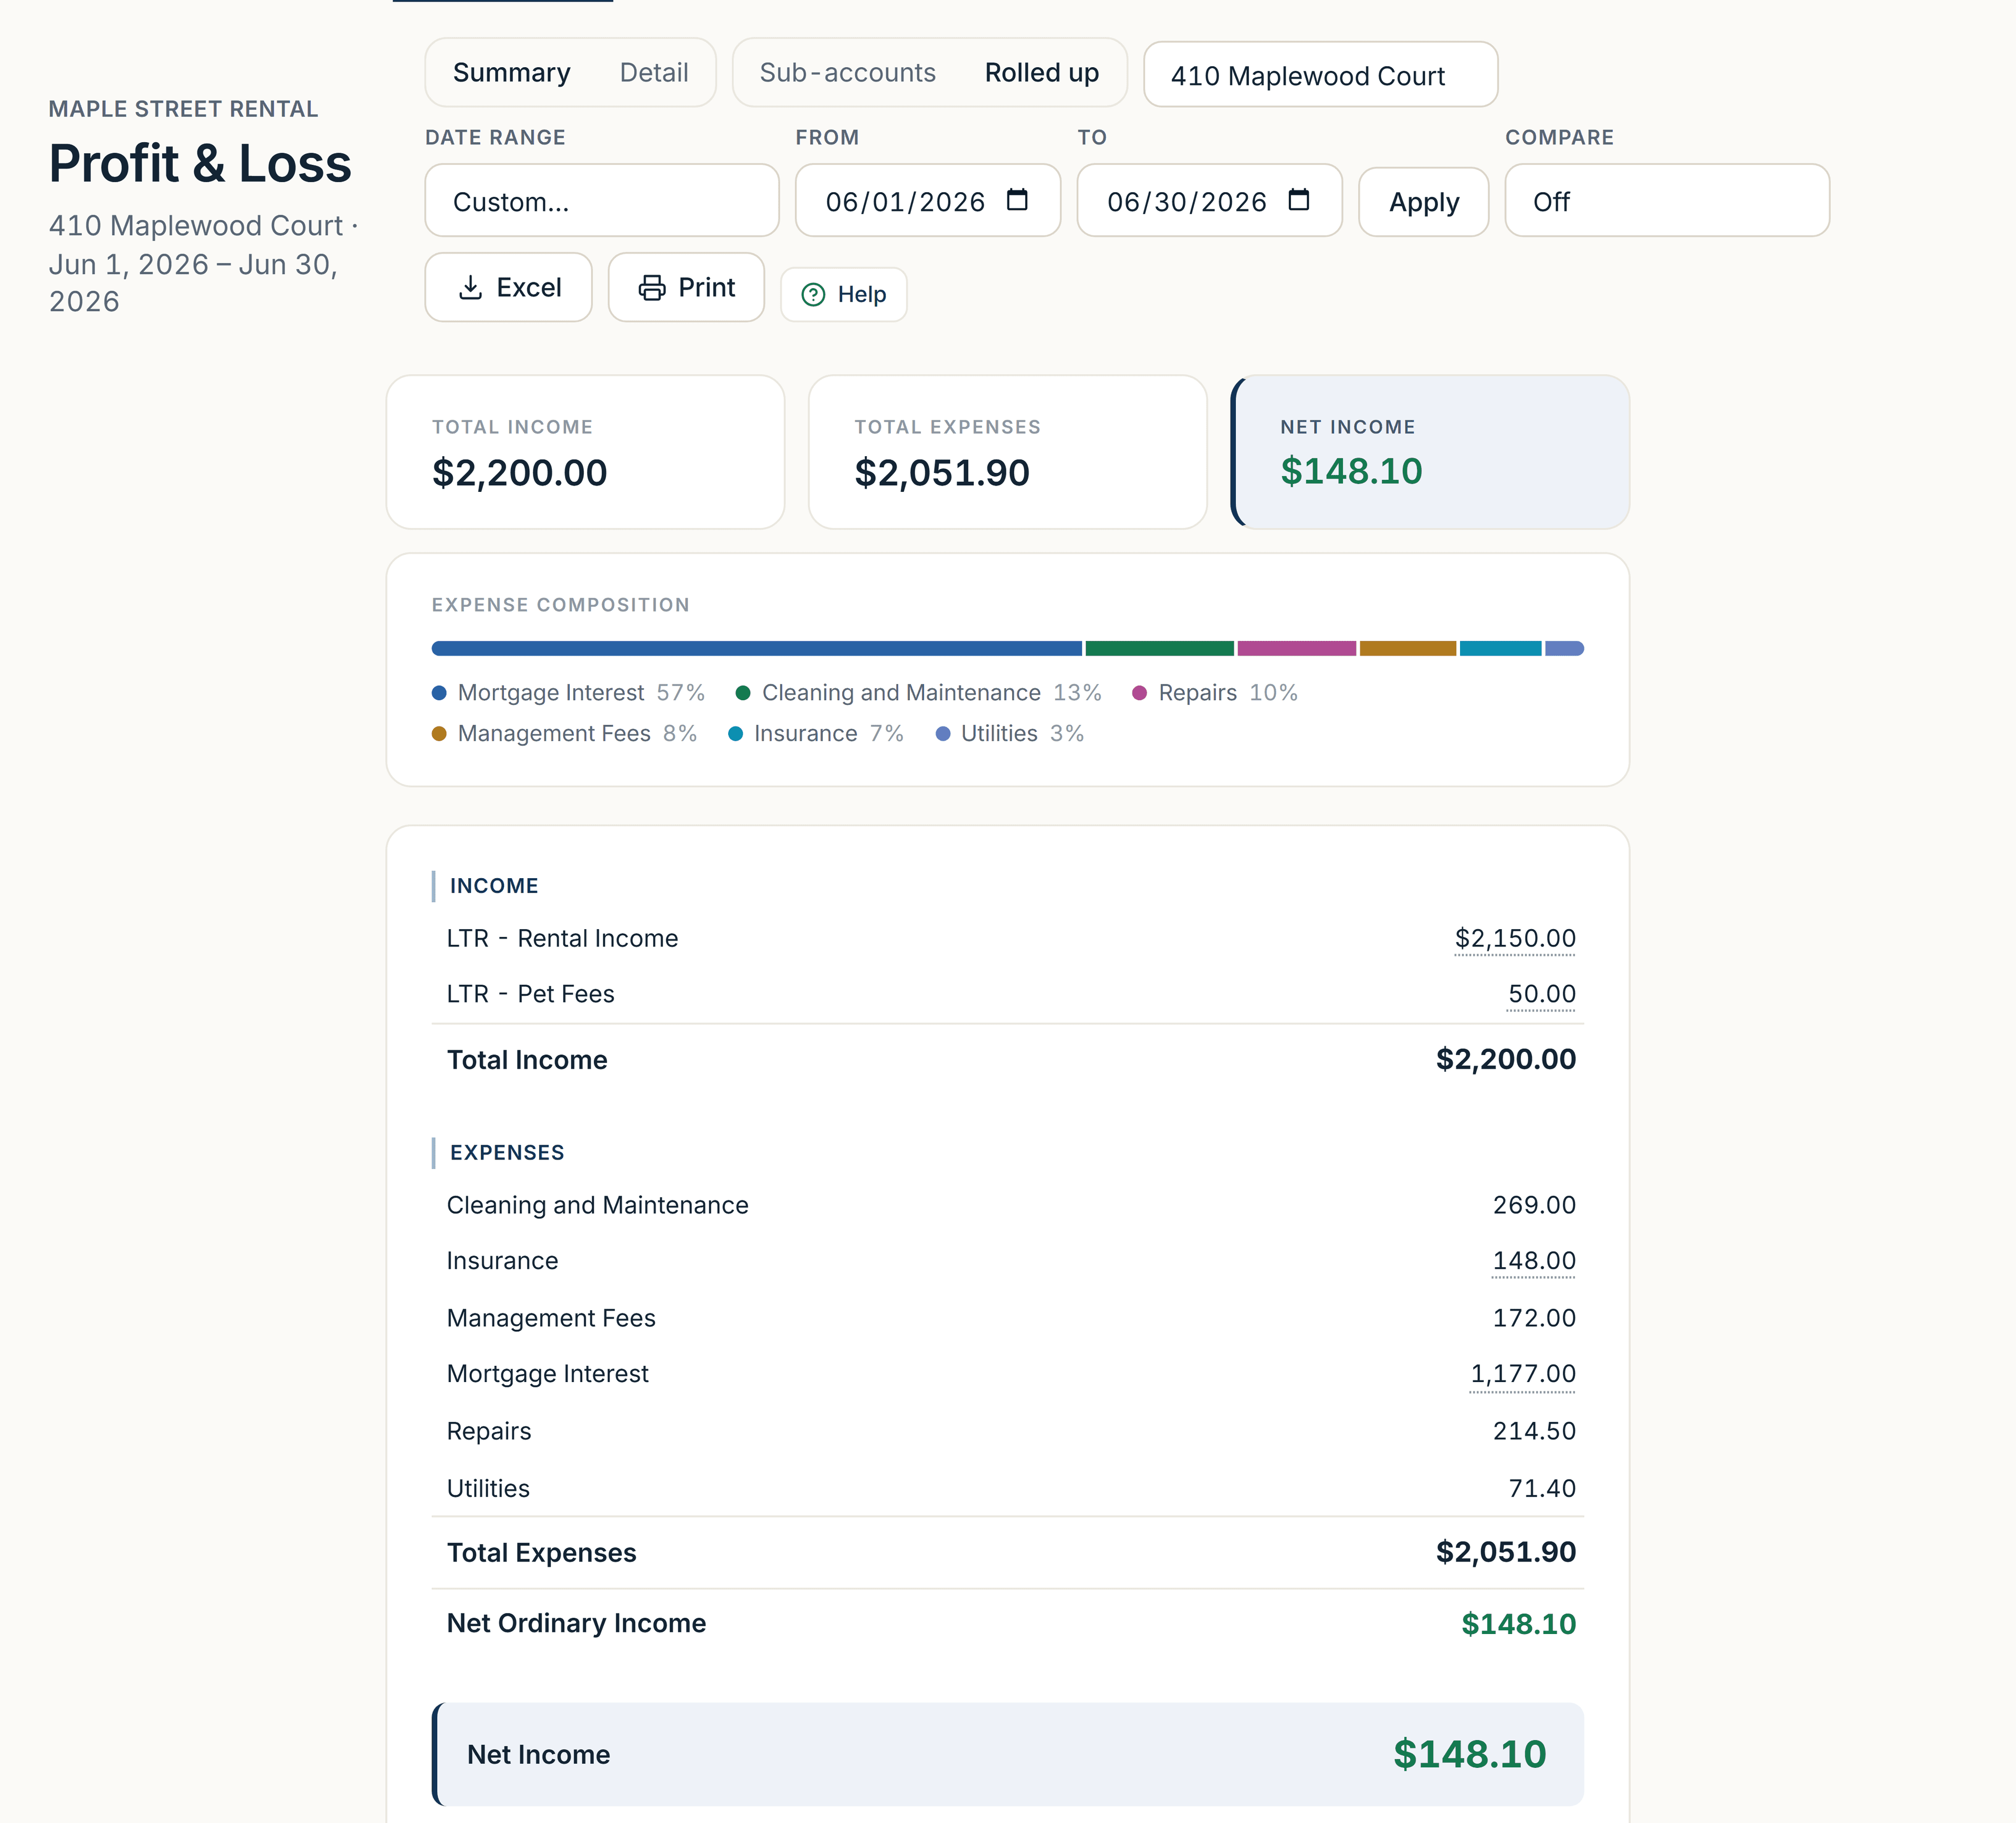Image resolution: width=2016 pixels, height=1823 pixels.
Task: Click the Total Income summary card
Action: coord(585,452)
